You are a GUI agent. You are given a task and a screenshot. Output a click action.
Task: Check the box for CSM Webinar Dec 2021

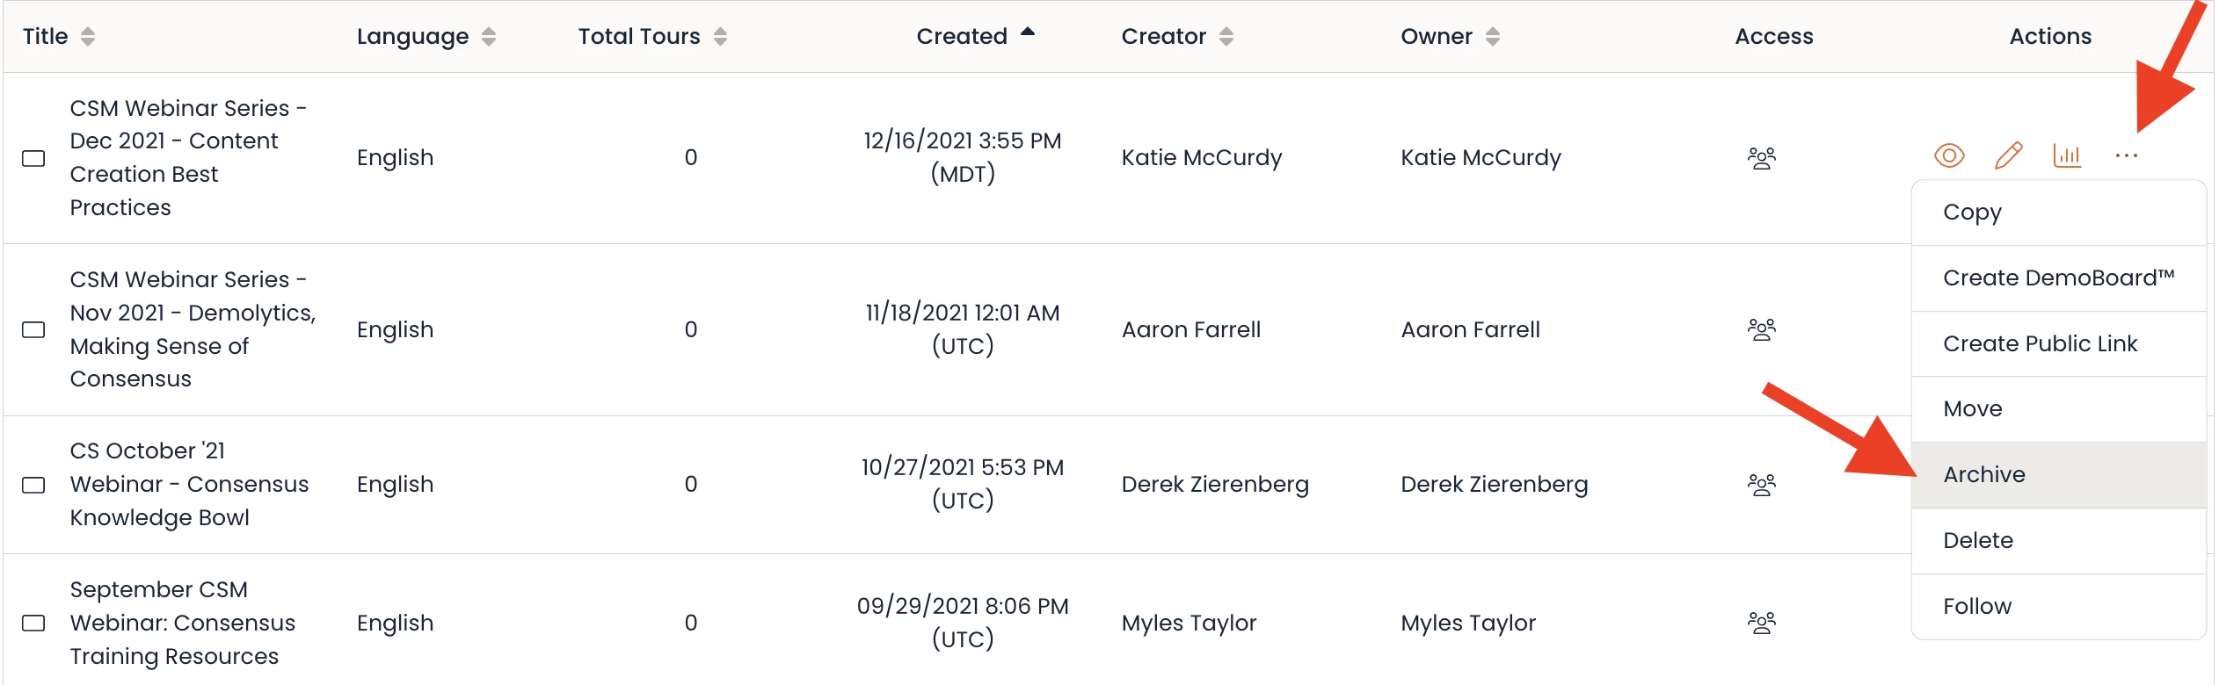pyautogui.click(x=33, y=158)
